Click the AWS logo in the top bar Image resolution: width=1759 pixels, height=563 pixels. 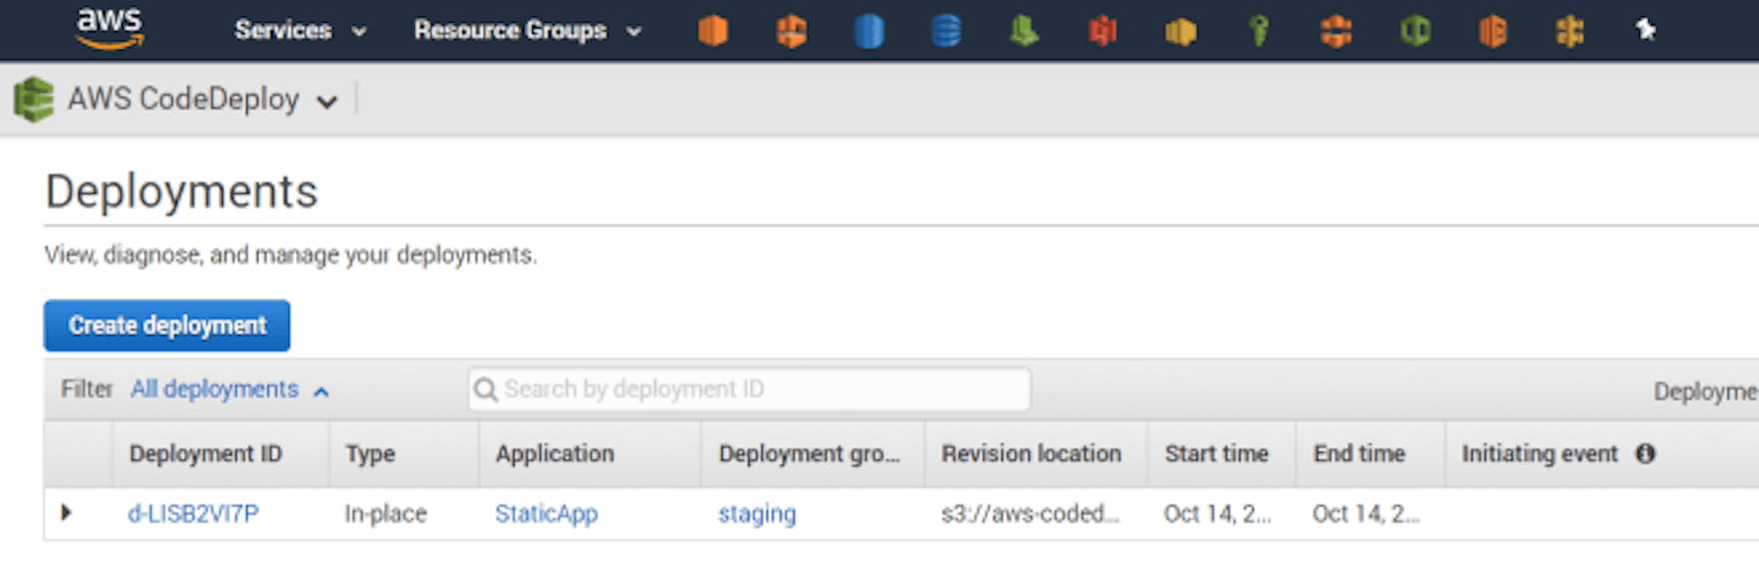click(x=110, y=27)
